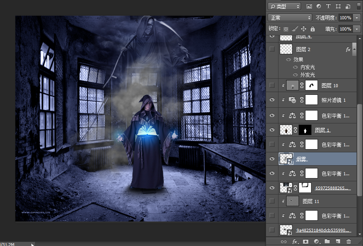Screen dimensions: 363x246
Task: Click the add layer mask icon
Action: click(305, 242)
